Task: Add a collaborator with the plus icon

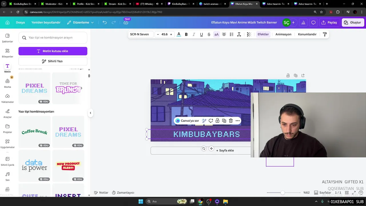Action: (x=293, y=22)
